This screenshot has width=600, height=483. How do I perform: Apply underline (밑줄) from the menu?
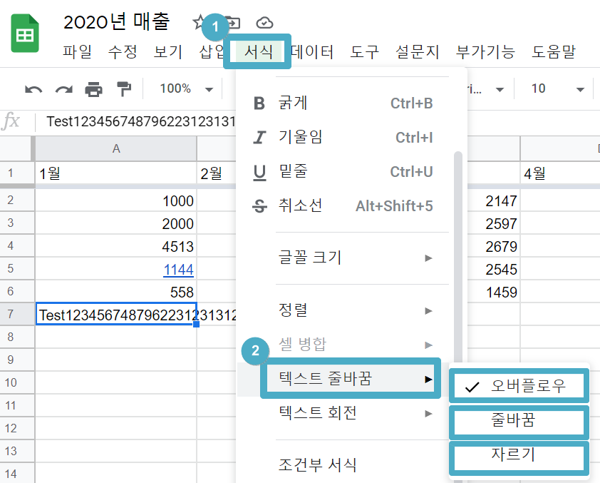tap(343, 172)
